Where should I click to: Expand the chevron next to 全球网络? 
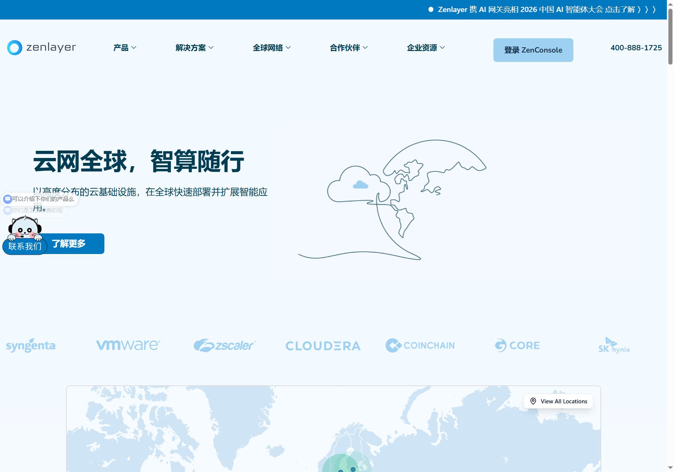(x=288, y=48)
